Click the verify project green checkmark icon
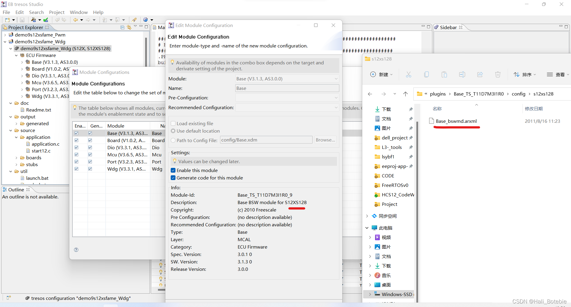 (46, 20)
